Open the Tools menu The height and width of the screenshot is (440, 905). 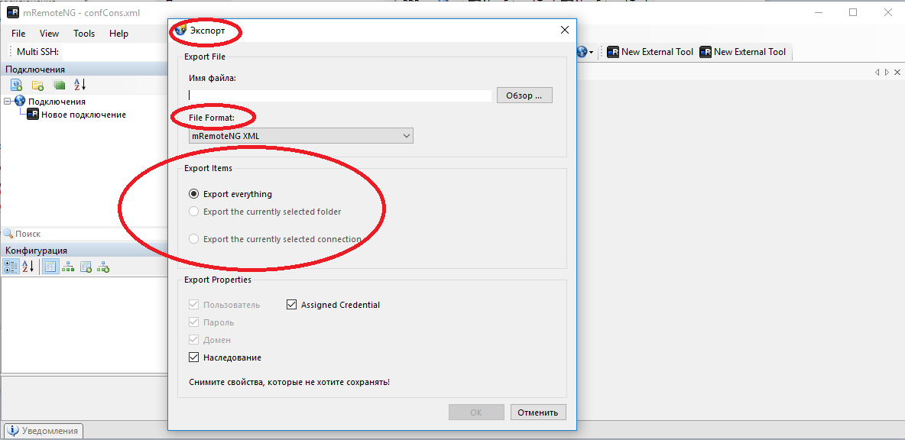pos(84,34)
